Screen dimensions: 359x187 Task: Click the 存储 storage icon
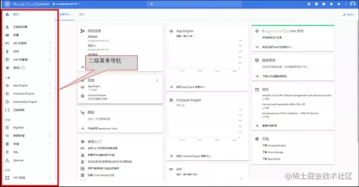tap(7, 144)
